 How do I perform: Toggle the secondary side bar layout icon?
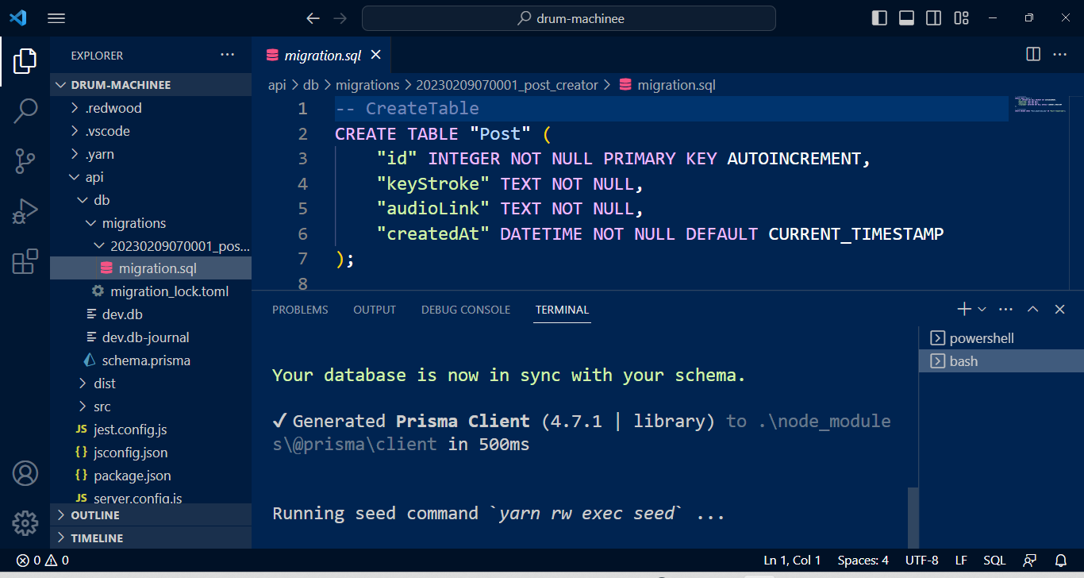(934, 18)
